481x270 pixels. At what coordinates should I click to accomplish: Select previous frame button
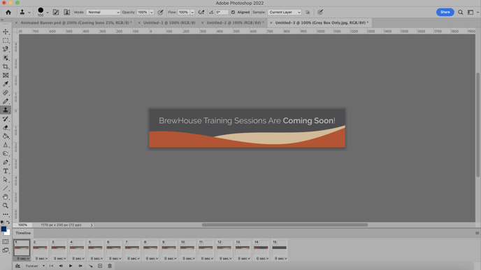[x=61, y=266]
